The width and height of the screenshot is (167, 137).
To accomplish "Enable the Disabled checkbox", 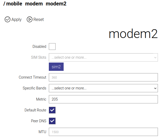I will pyautogui.click(x=52, y=47).
